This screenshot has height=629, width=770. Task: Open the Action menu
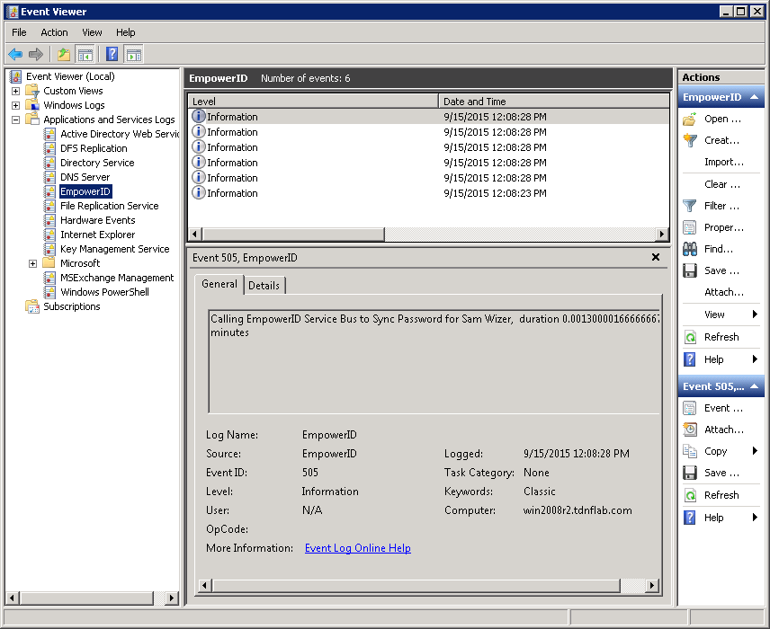pos(54,32)
